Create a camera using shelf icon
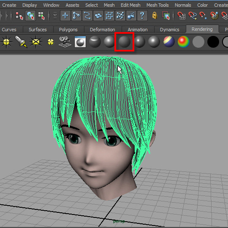 point(65,42)
